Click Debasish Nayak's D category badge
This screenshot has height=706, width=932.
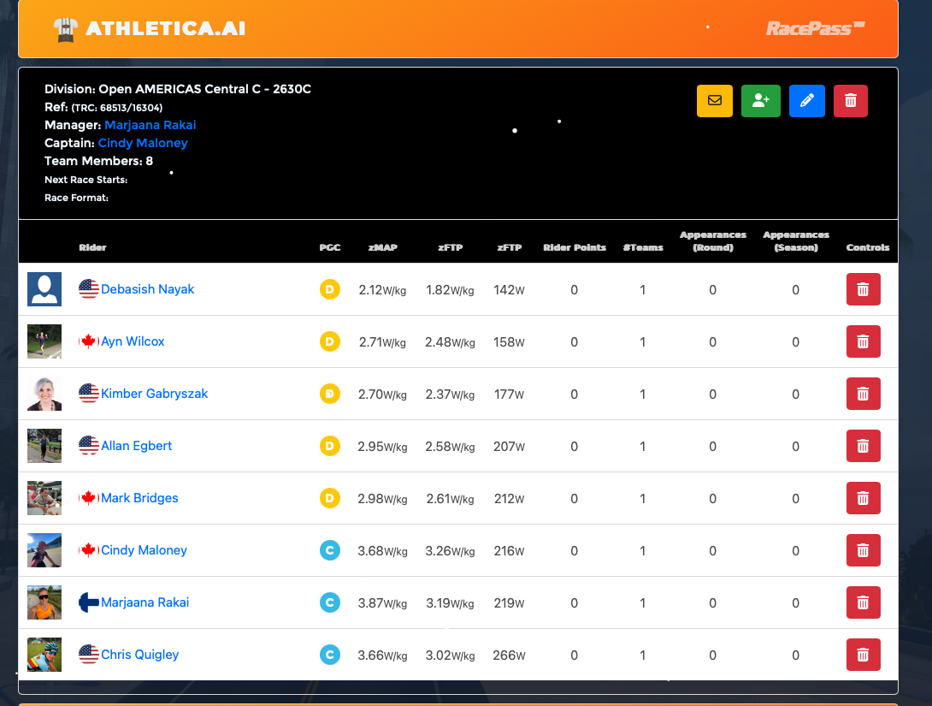coord(330,289)
